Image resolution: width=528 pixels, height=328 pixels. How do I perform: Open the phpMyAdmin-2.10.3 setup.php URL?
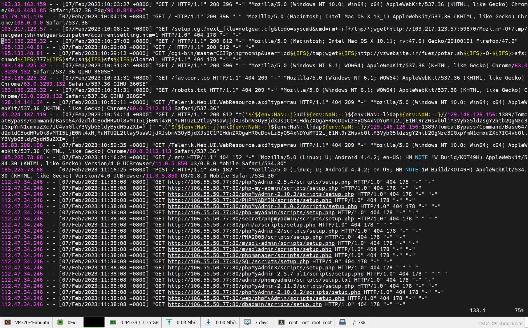click(x=261, y=194)
